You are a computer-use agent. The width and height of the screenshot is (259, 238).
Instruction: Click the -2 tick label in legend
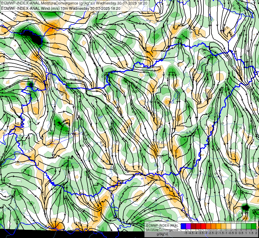216,233
